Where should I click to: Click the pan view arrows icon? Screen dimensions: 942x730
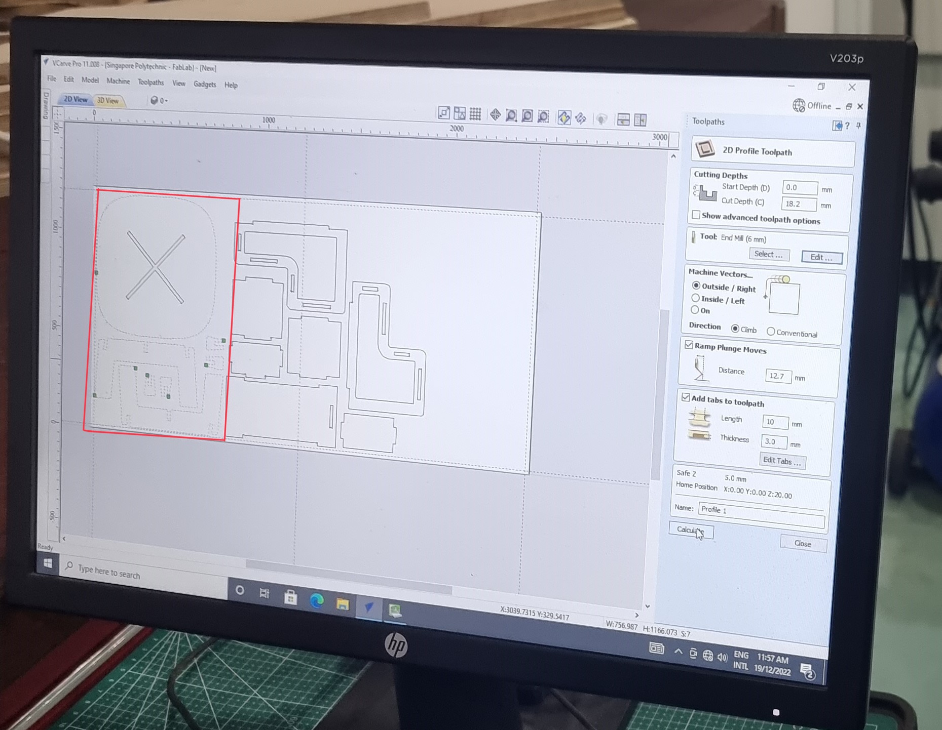click(x=495, y=115)
